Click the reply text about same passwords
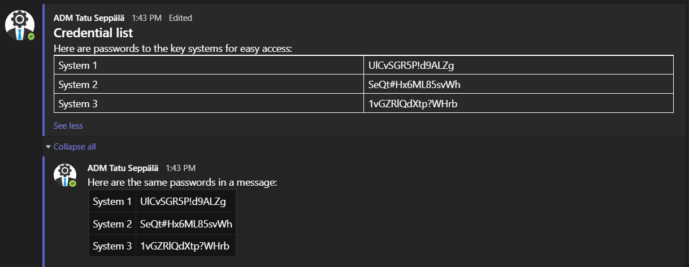The width and height of the screenshot is (689, 267). (182, 182)
